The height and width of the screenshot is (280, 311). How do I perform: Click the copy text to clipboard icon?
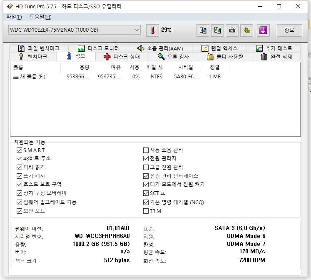point(203,30)
